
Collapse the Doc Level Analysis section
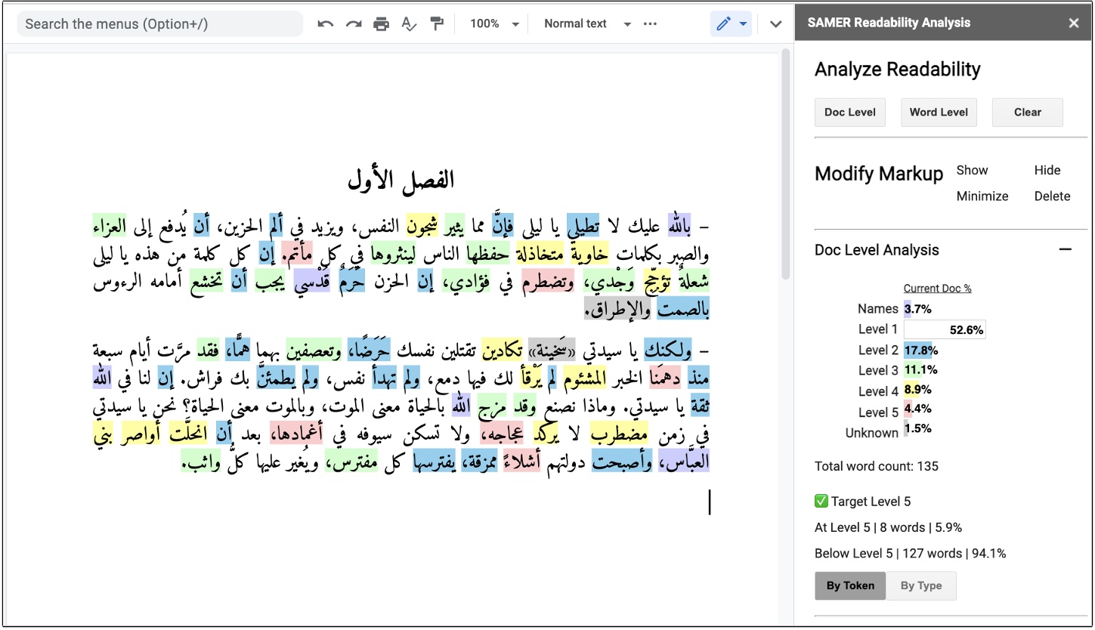click(1066, 249)
